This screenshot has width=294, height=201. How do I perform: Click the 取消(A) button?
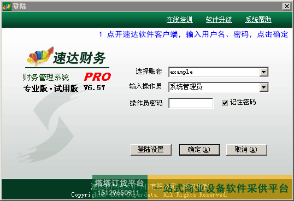click(246, 150)
